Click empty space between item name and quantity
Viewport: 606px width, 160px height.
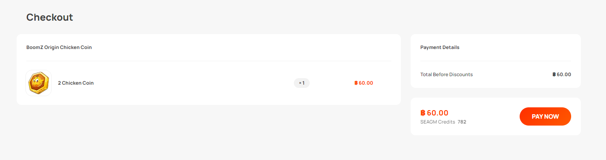pyautogui.click(x=194, y=83)
